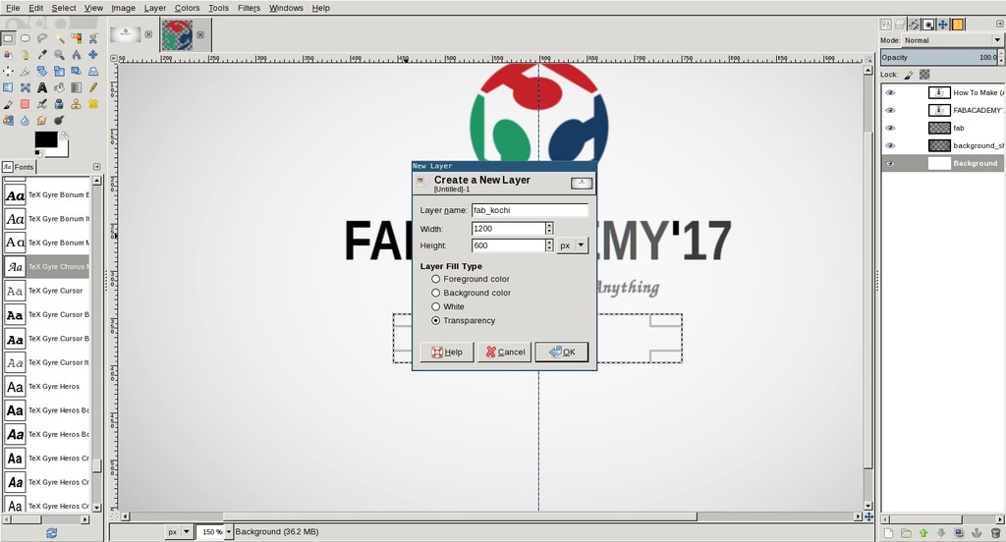
Task: Select the Rotate tool
Action: click(x=41, y=72)
